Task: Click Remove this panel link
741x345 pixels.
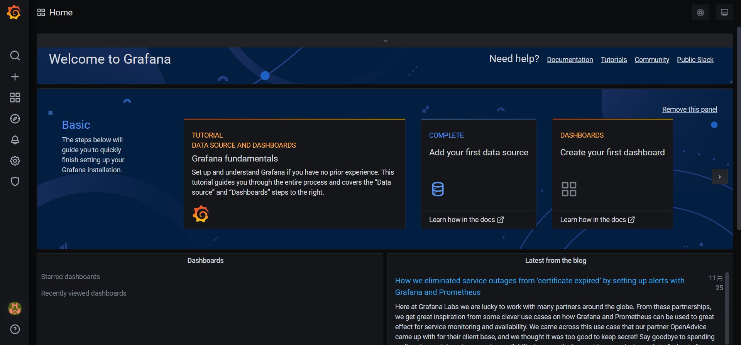Action: (690, 109)
